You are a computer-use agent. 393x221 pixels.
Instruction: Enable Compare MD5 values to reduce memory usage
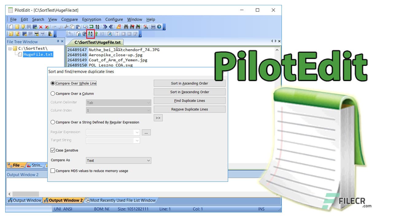pos(53,171)
